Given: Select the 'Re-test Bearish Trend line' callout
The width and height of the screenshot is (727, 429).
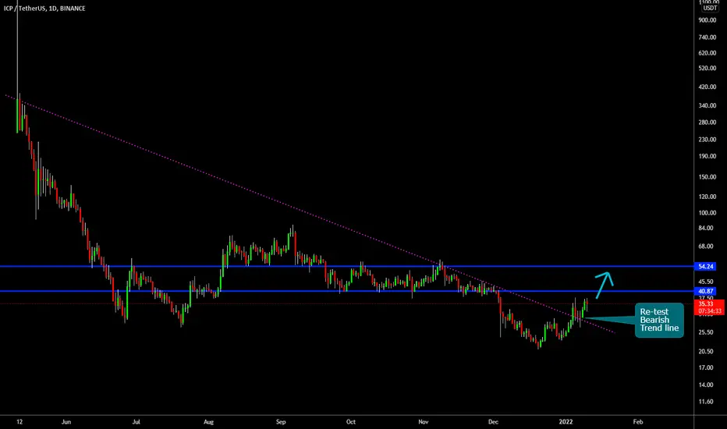Looking at the screenshot, I should 659,320.
